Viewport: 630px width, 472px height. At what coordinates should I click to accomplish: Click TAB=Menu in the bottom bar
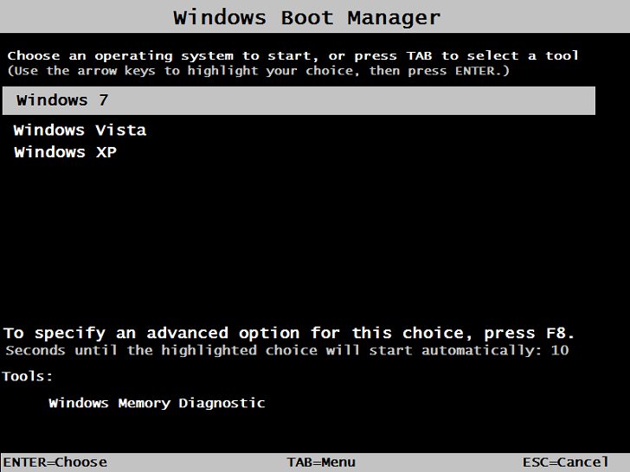[321, 462]
